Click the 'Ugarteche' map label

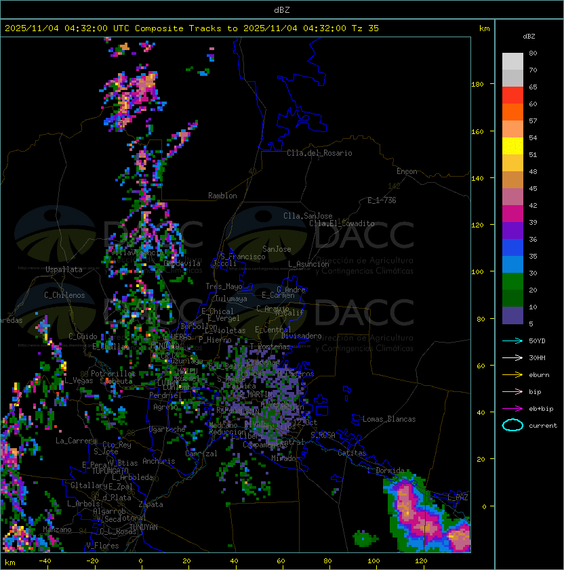[x=167, y=429]
